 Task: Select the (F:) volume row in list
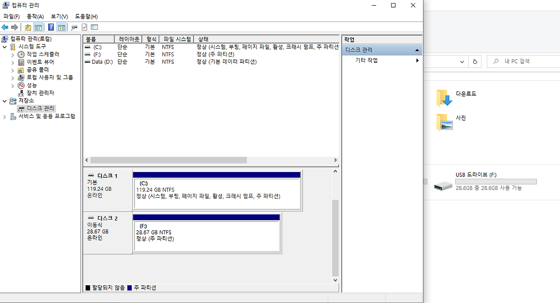211,55
